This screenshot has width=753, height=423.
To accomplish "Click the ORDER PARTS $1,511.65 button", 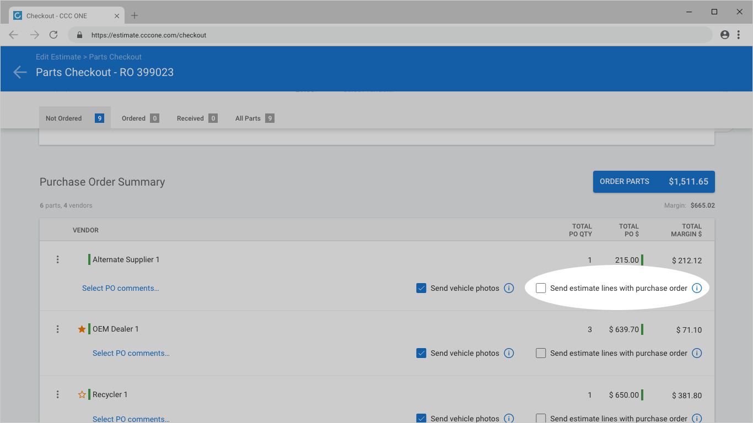I will tap(654, 181).
